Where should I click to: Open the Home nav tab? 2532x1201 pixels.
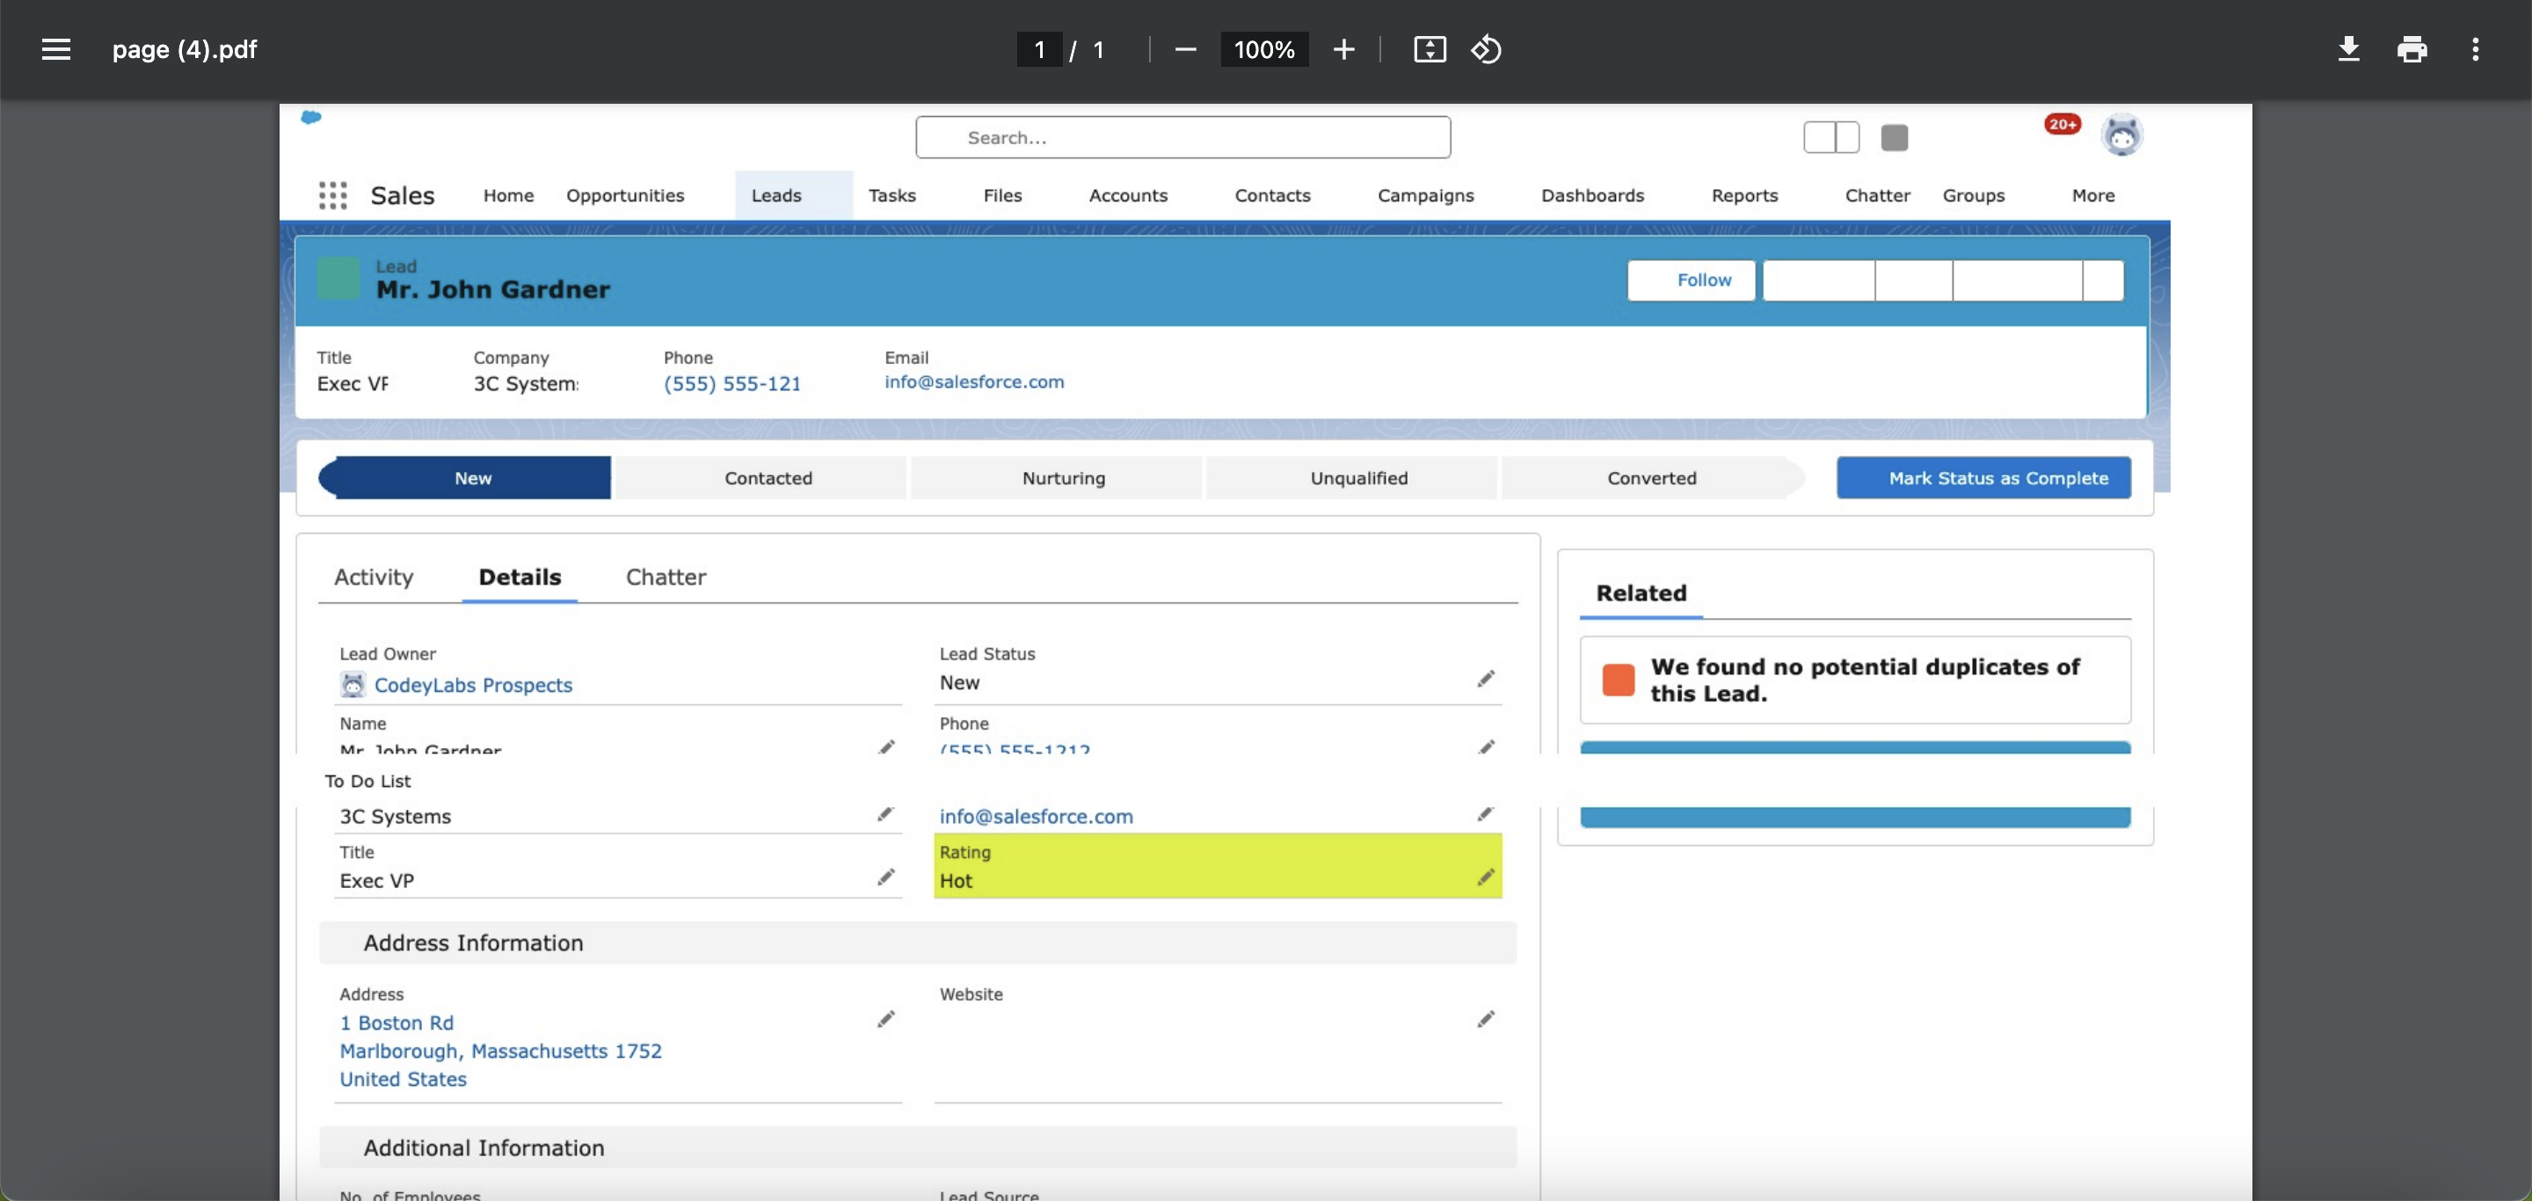pos(508,194)
